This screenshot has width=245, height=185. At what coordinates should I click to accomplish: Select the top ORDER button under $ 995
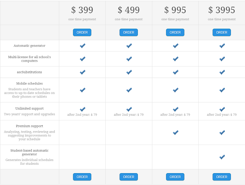175,32
